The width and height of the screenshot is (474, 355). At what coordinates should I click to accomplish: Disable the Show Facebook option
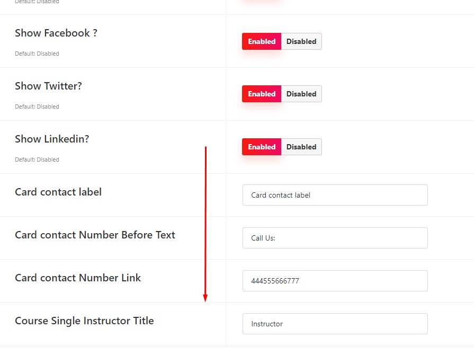point(301,41)
